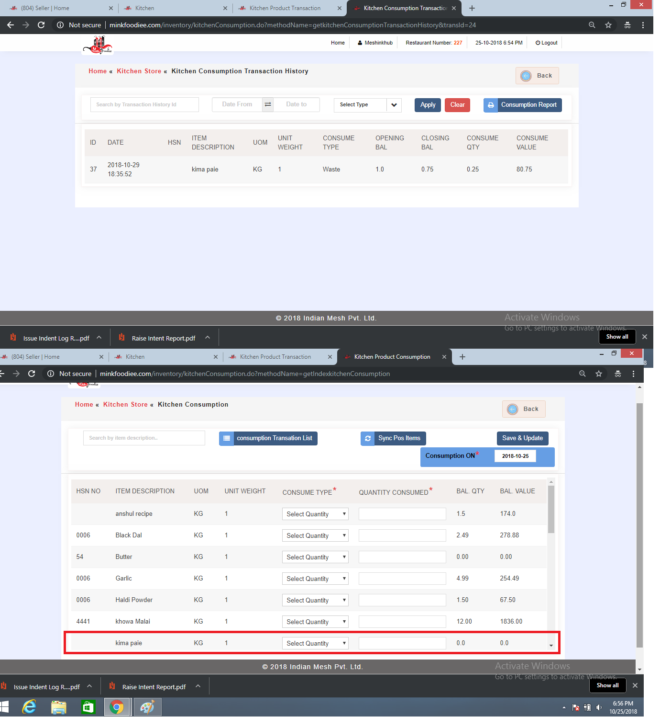Click the Consumption ON date field
The width and height of the screenshot is (660, 728).
point(515,456)
